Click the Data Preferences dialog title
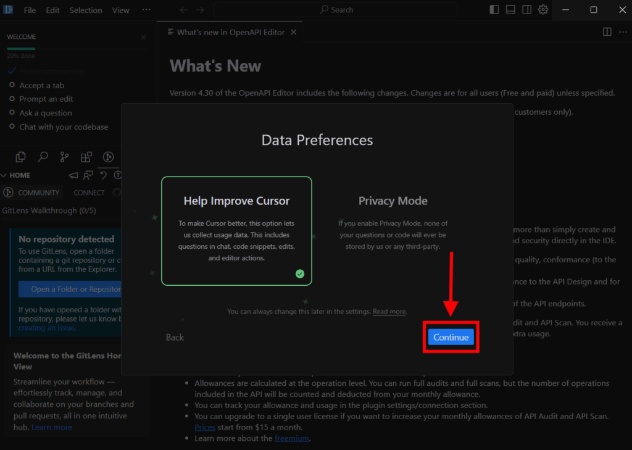Screen dimensions: 632x450 (317, 140)
